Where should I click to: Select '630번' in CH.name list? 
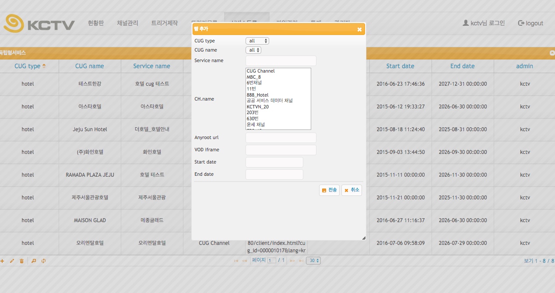pos(278,119)
